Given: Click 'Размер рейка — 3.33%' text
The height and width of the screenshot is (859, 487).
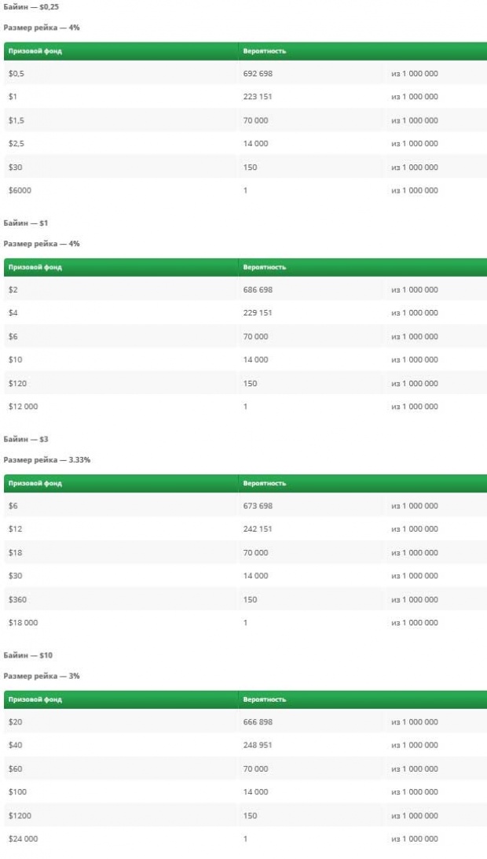Looking at the screenshot, I should 47,459.
